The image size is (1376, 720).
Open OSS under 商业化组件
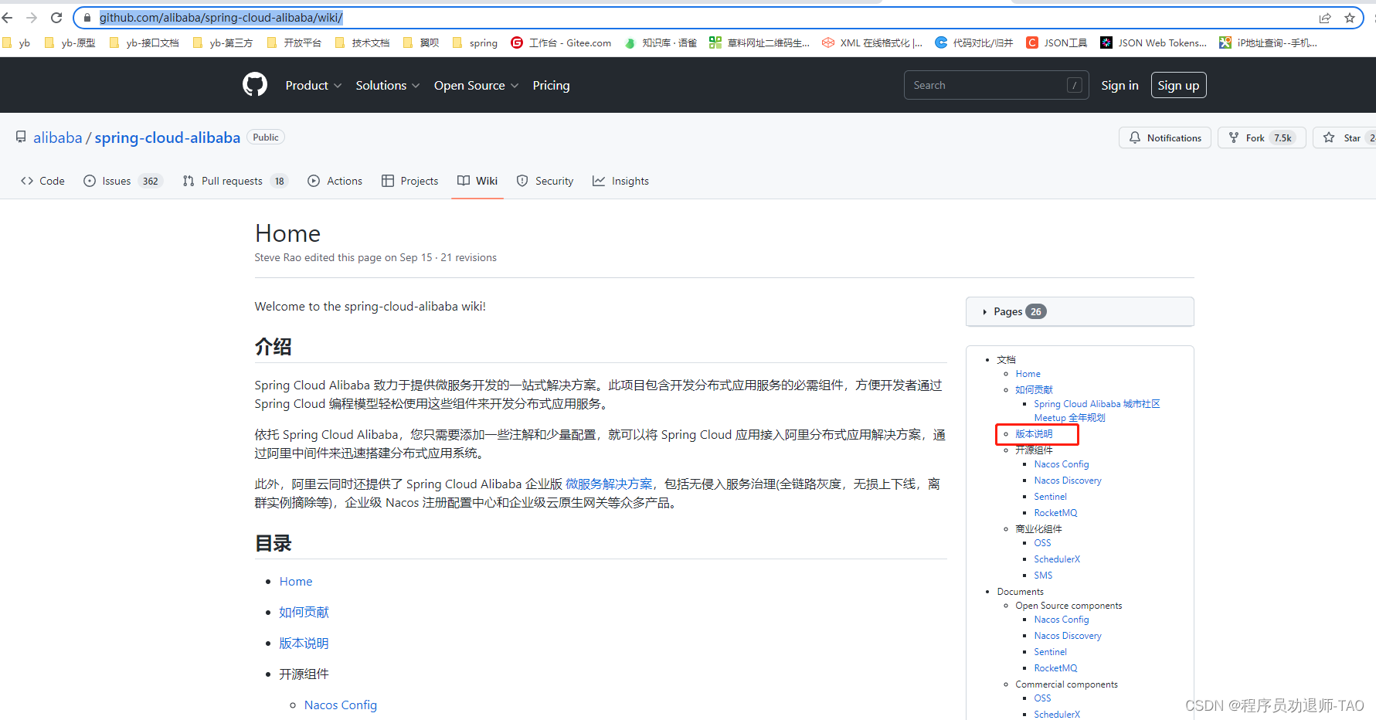click(1042, 543)
